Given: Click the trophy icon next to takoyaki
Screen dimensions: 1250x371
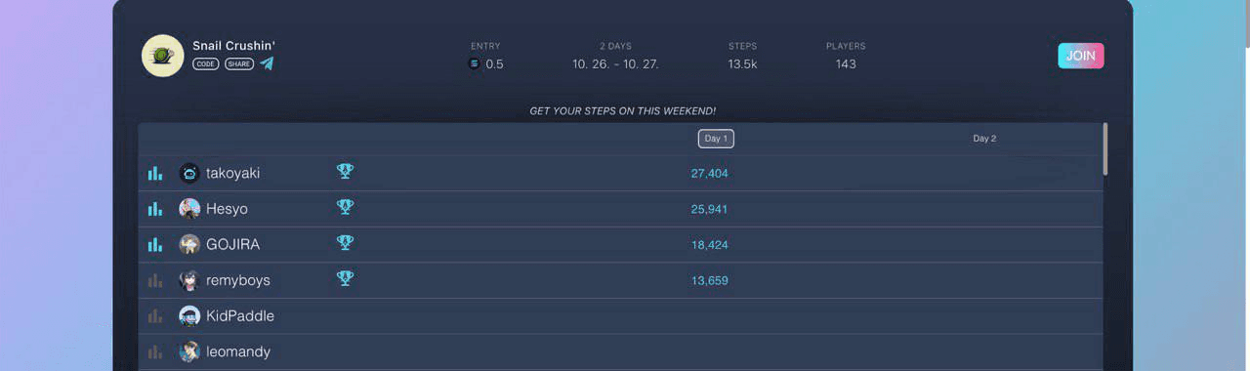Looking at the screenshot, I should (345, 171).
